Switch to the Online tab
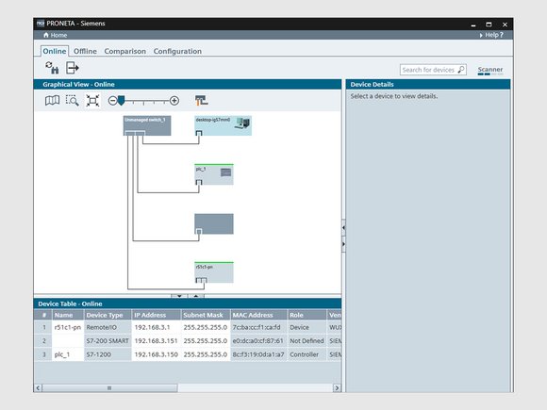The image size is (547, 410). pos(55,51)
